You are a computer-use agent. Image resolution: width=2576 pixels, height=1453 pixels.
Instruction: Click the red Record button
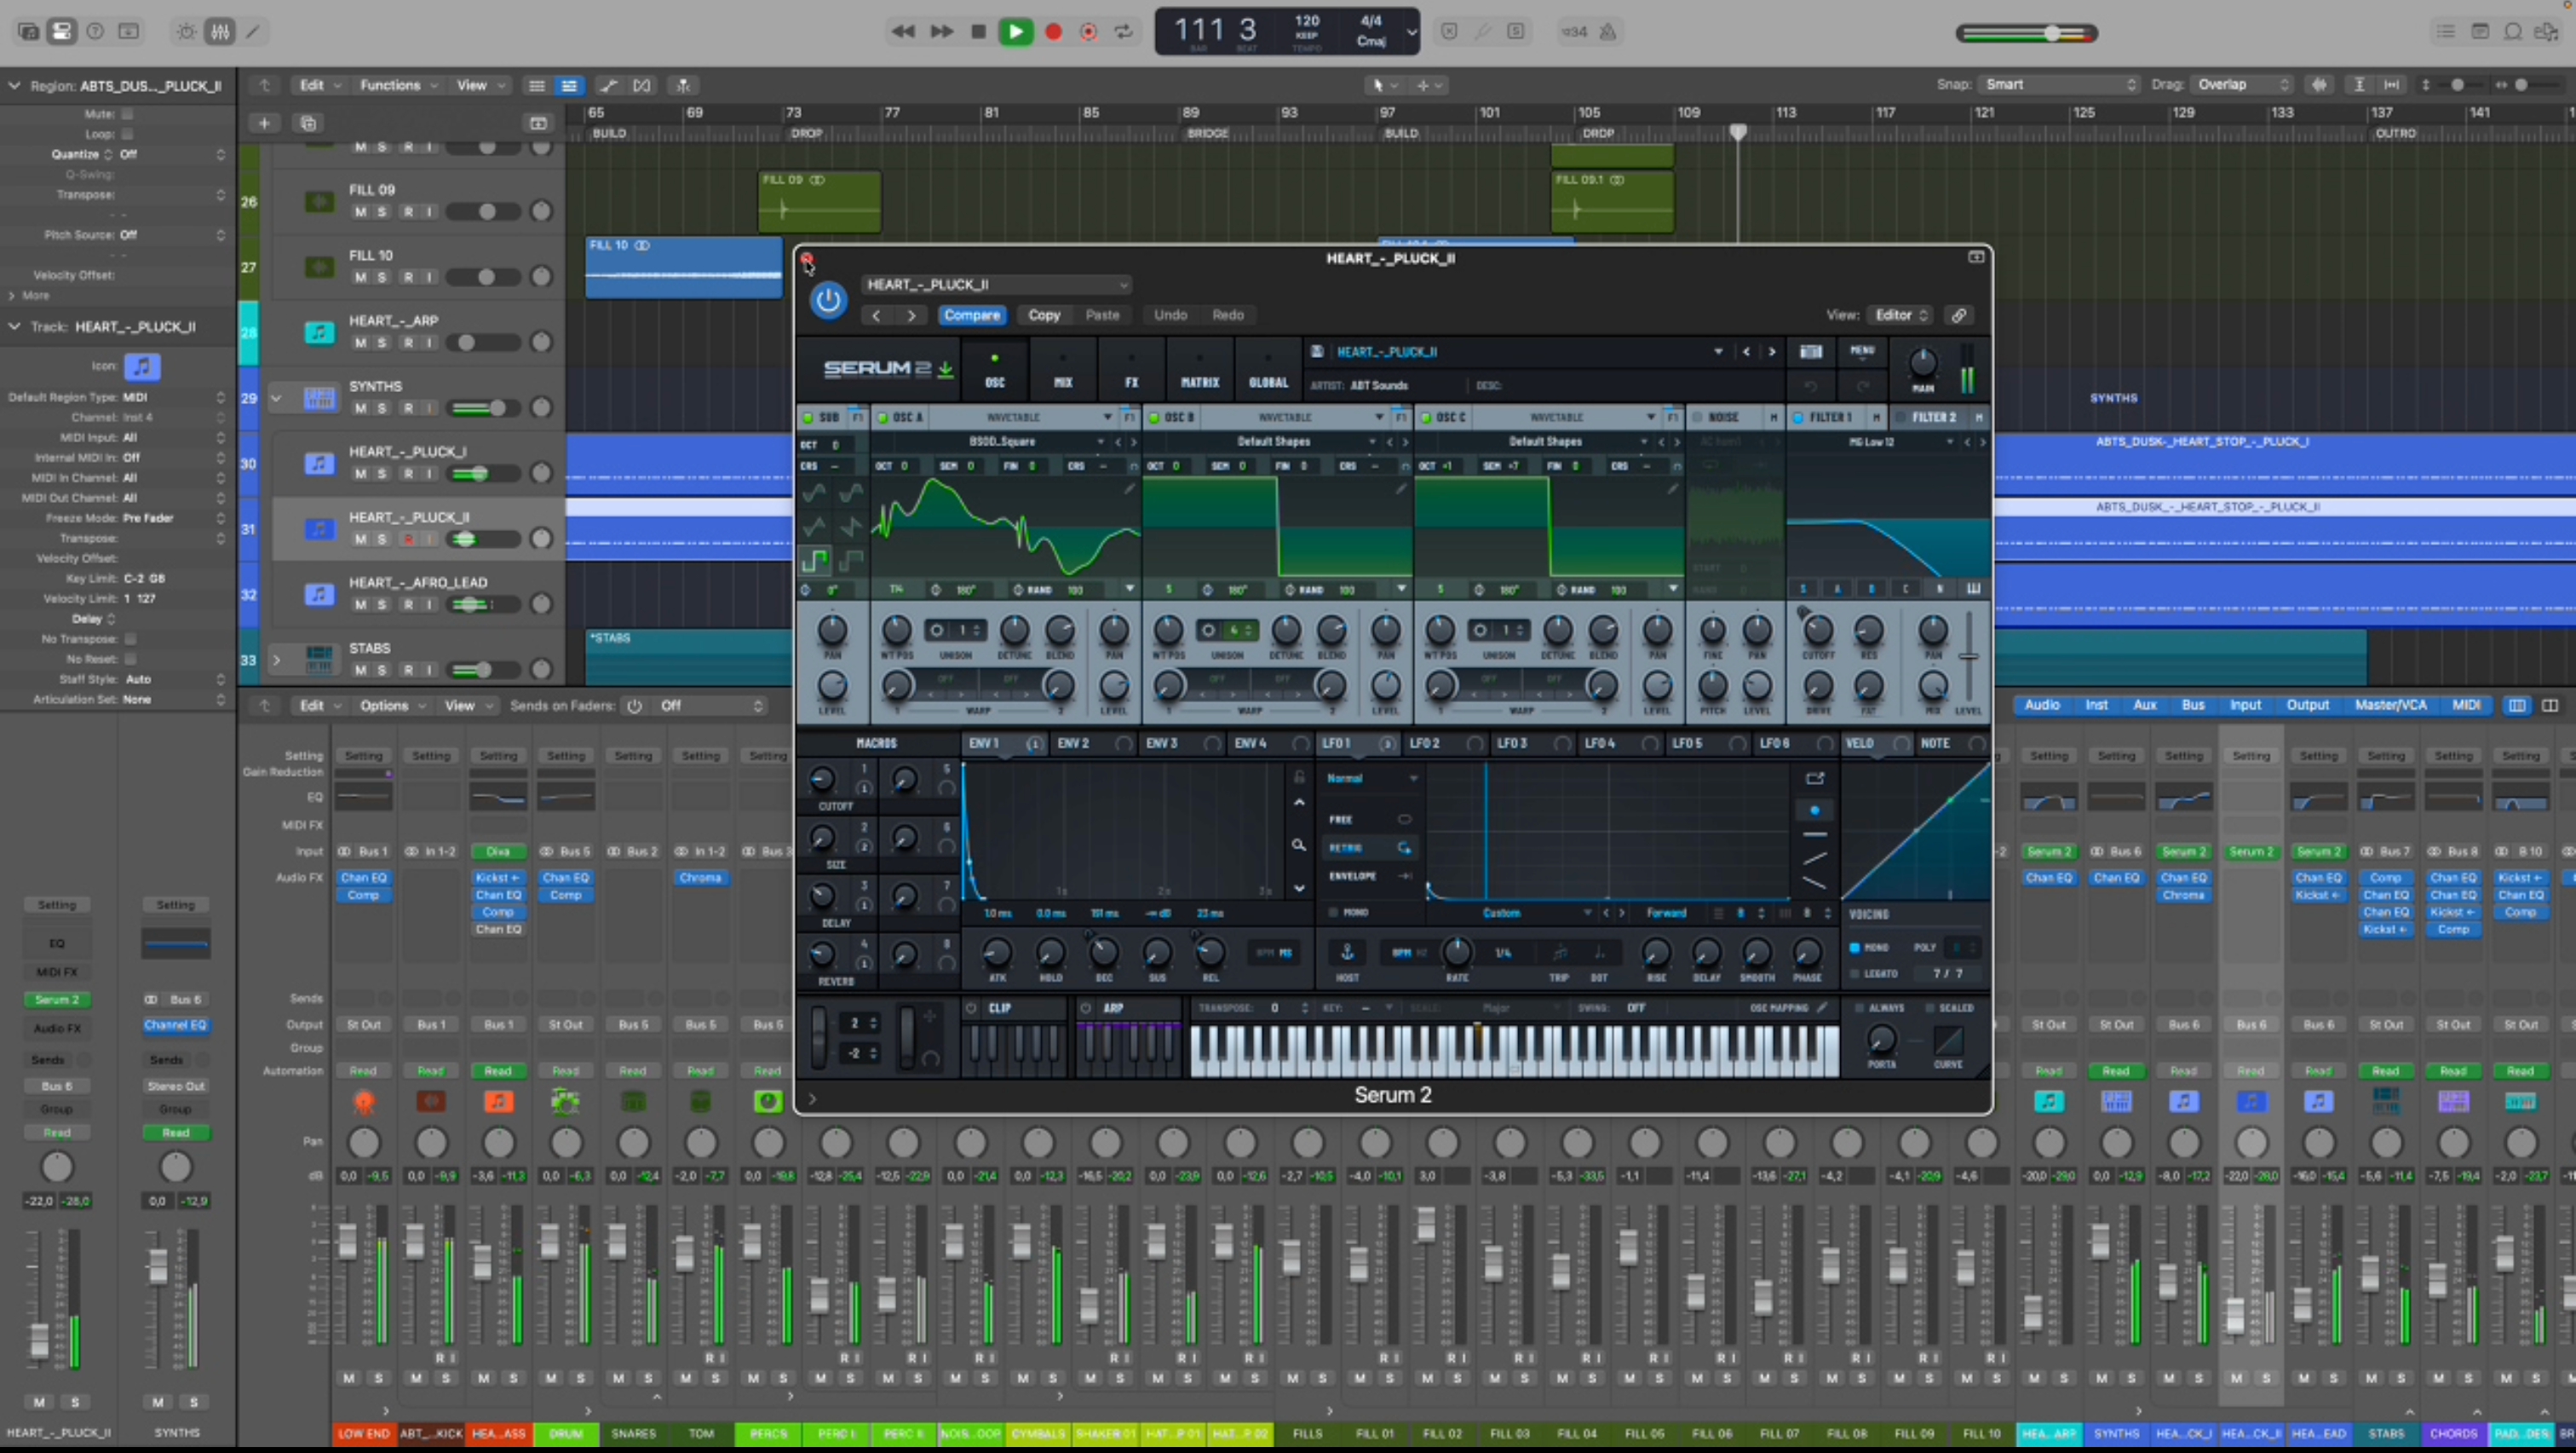[x=1053, y=32]
